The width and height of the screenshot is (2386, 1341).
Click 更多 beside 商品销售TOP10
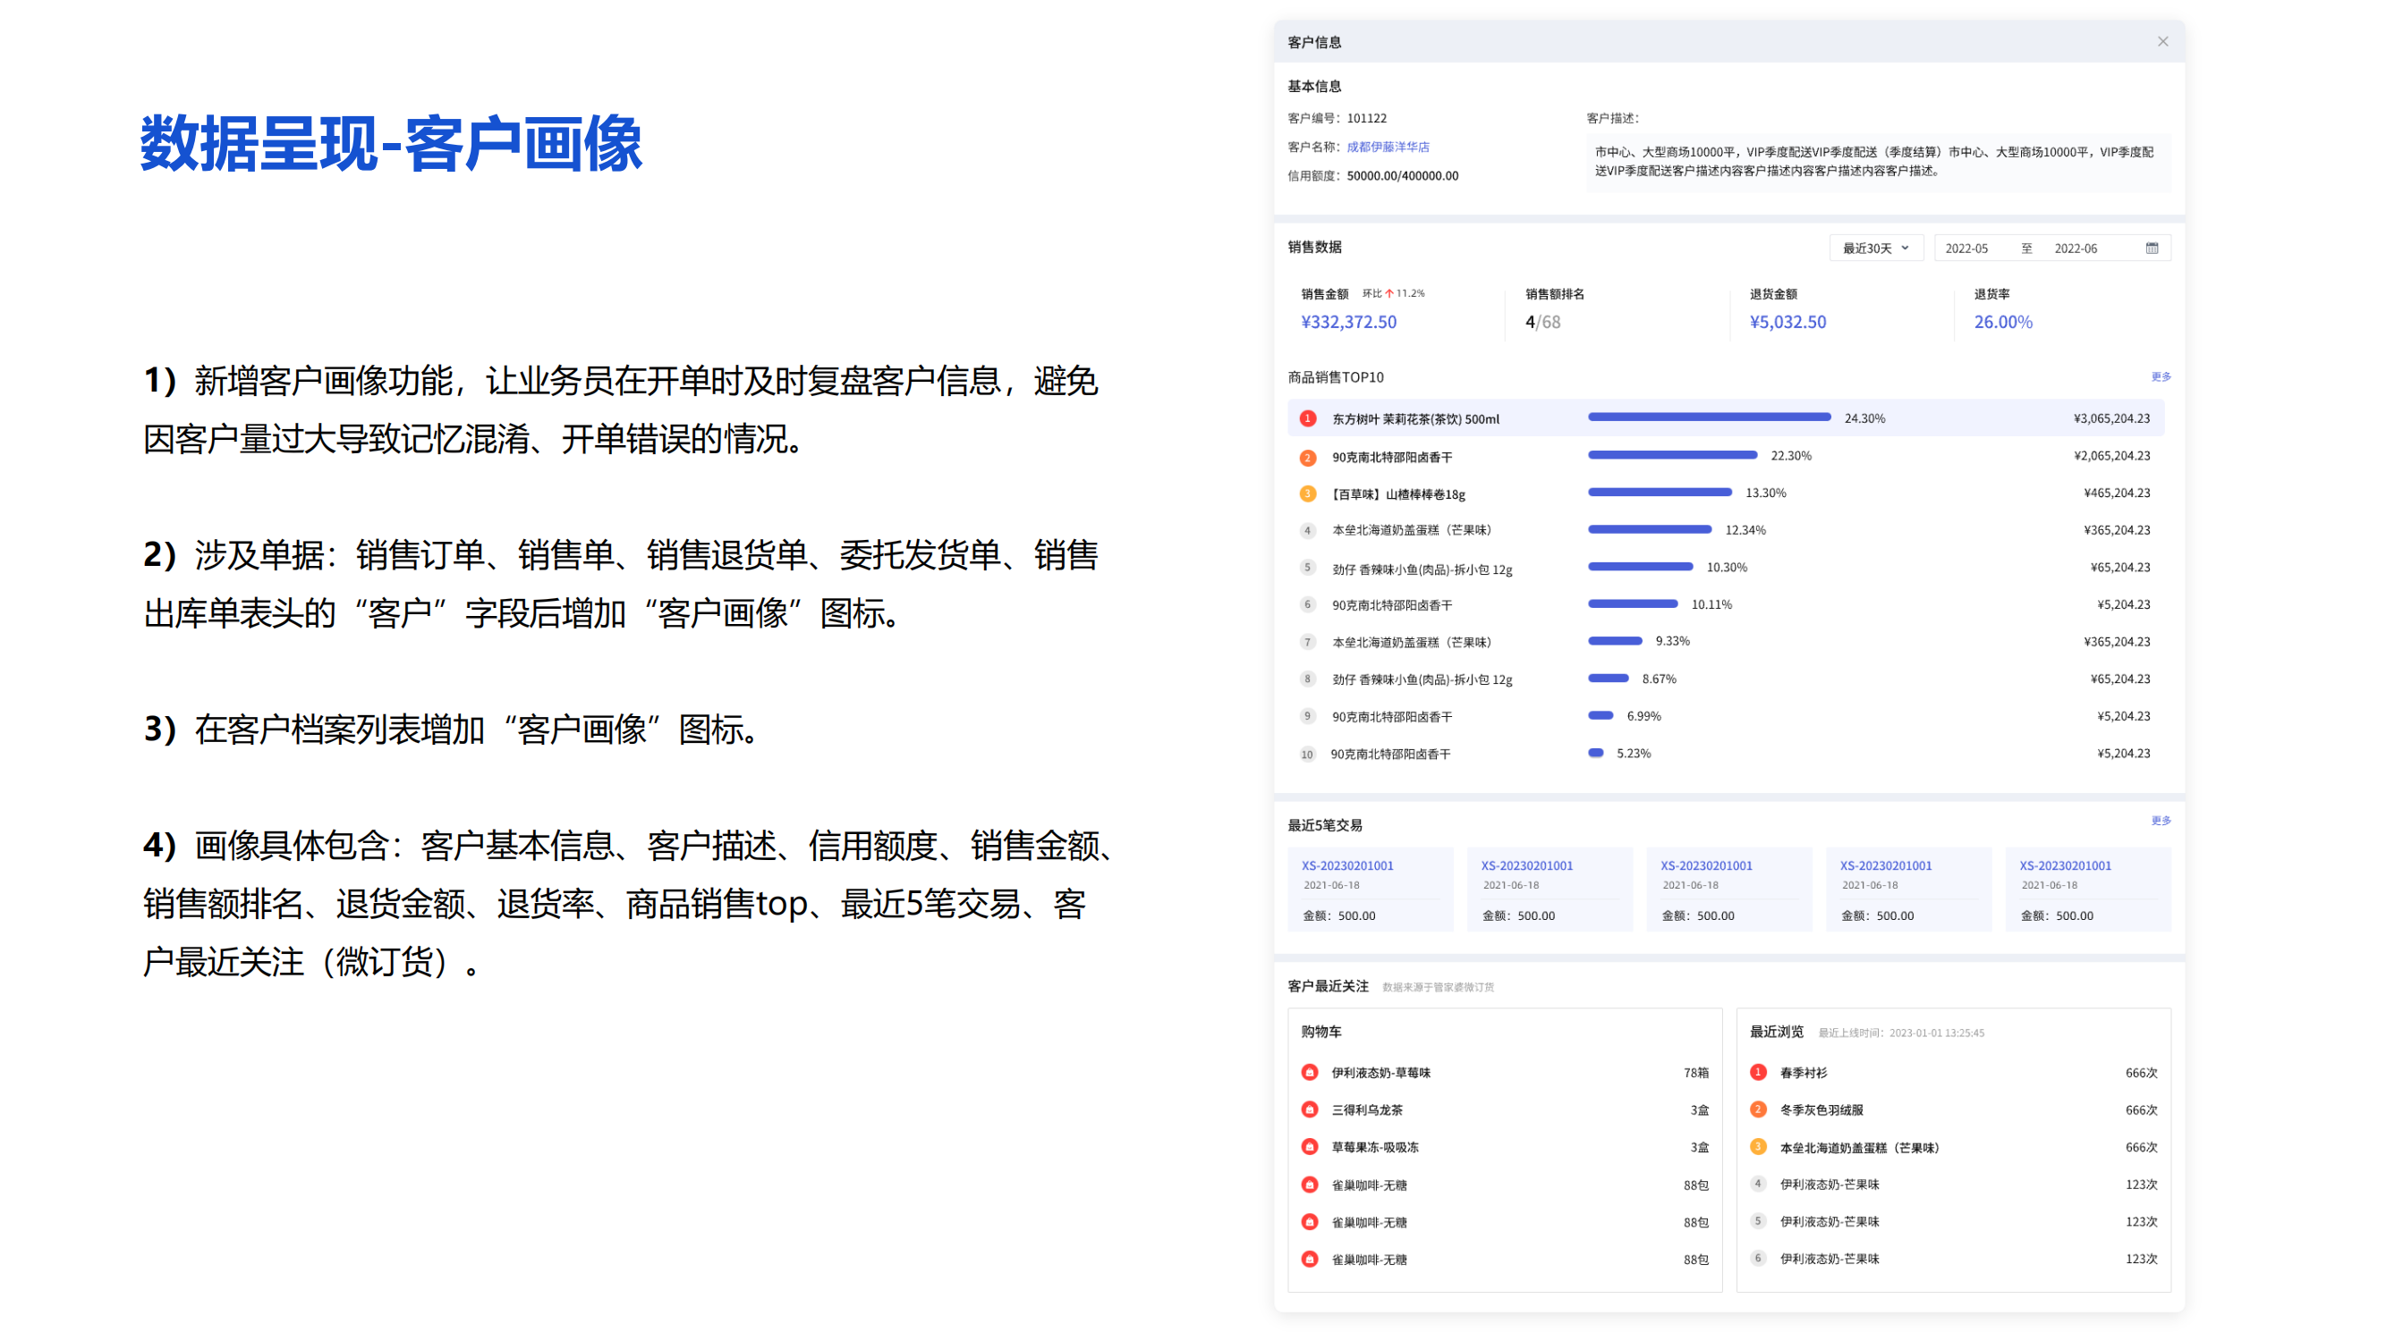pos(2160,376)
